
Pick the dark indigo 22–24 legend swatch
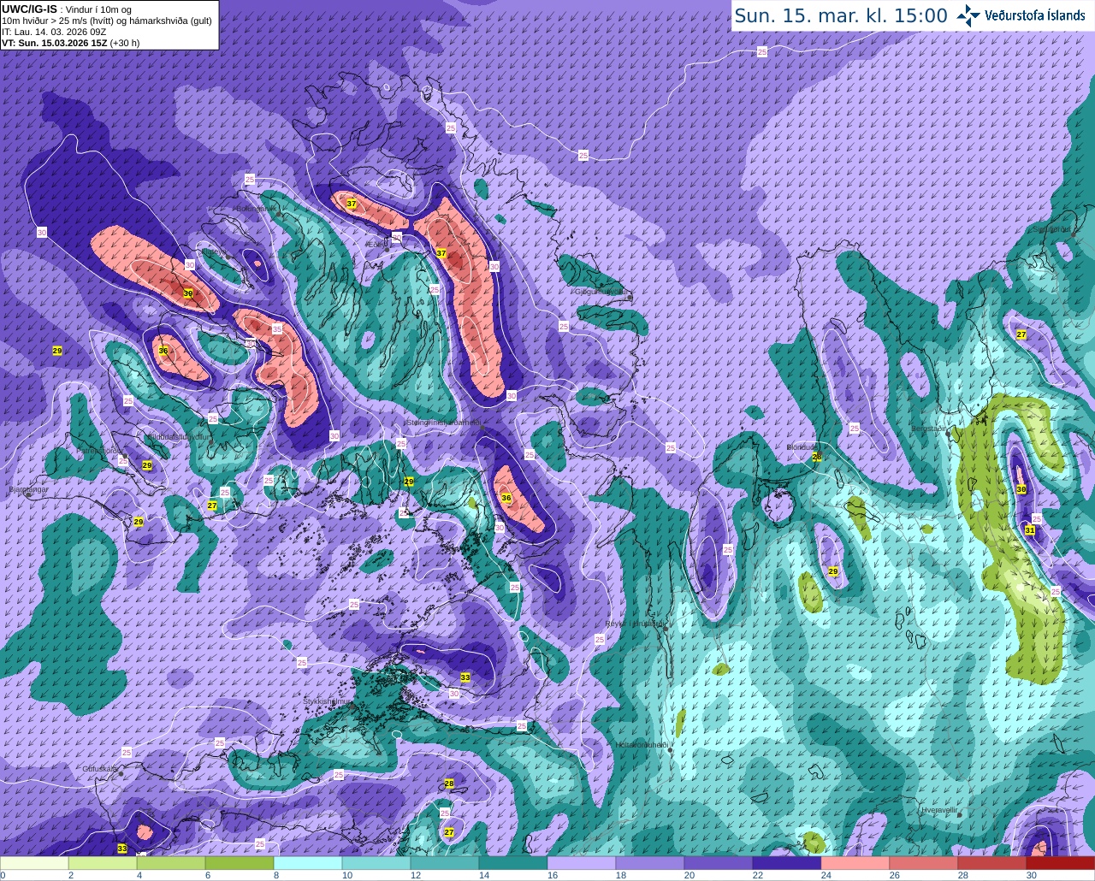(787, 863)
